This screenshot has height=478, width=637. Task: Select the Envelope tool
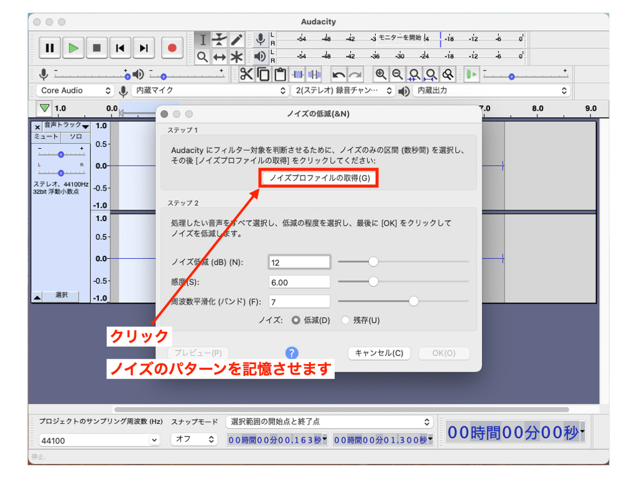220,40
